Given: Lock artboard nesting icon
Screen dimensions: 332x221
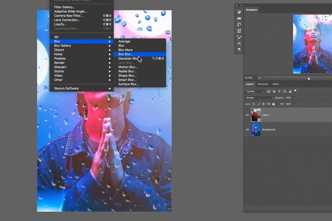Looking at the screenshot, I should click(x=268, y=104).
